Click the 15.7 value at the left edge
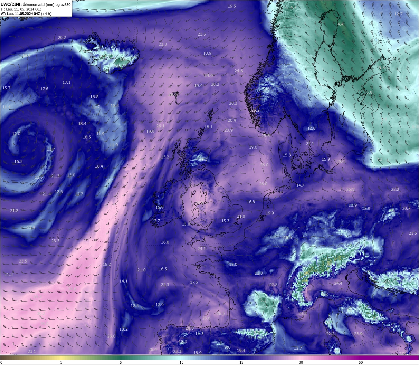Image resolution: width=419 pixels, height=365 pixels. pyautogui.click(x=6, y=88)
